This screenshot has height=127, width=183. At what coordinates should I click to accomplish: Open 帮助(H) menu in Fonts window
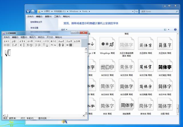tap(66, 17)
